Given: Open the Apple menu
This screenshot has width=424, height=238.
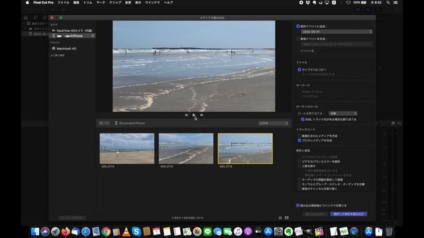Looking at the screenshot, I should coord(27,3).
